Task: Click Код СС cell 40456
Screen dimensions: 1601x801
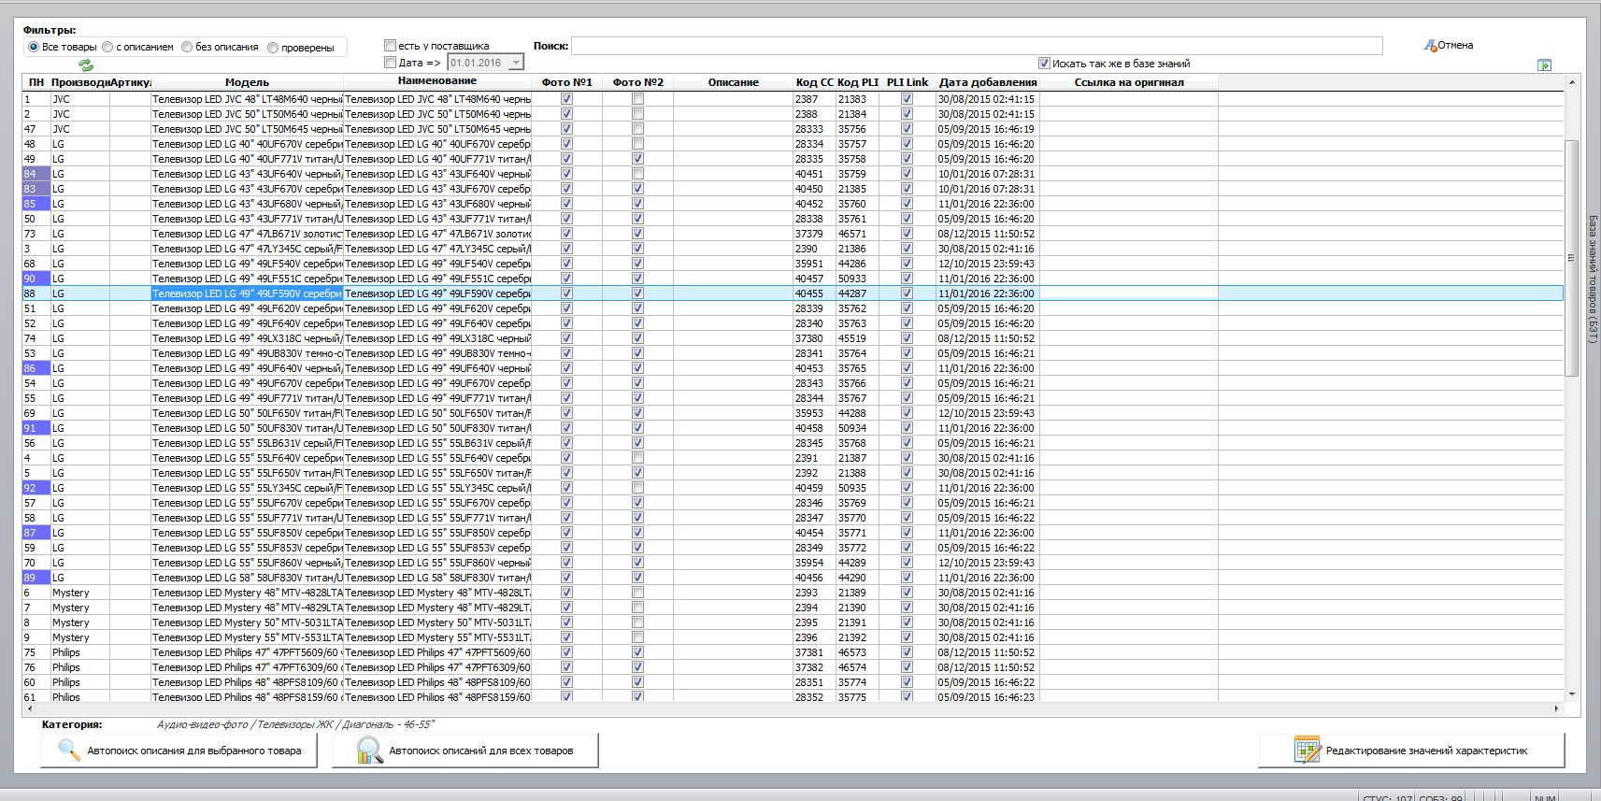Action: [x=814, y=578]
